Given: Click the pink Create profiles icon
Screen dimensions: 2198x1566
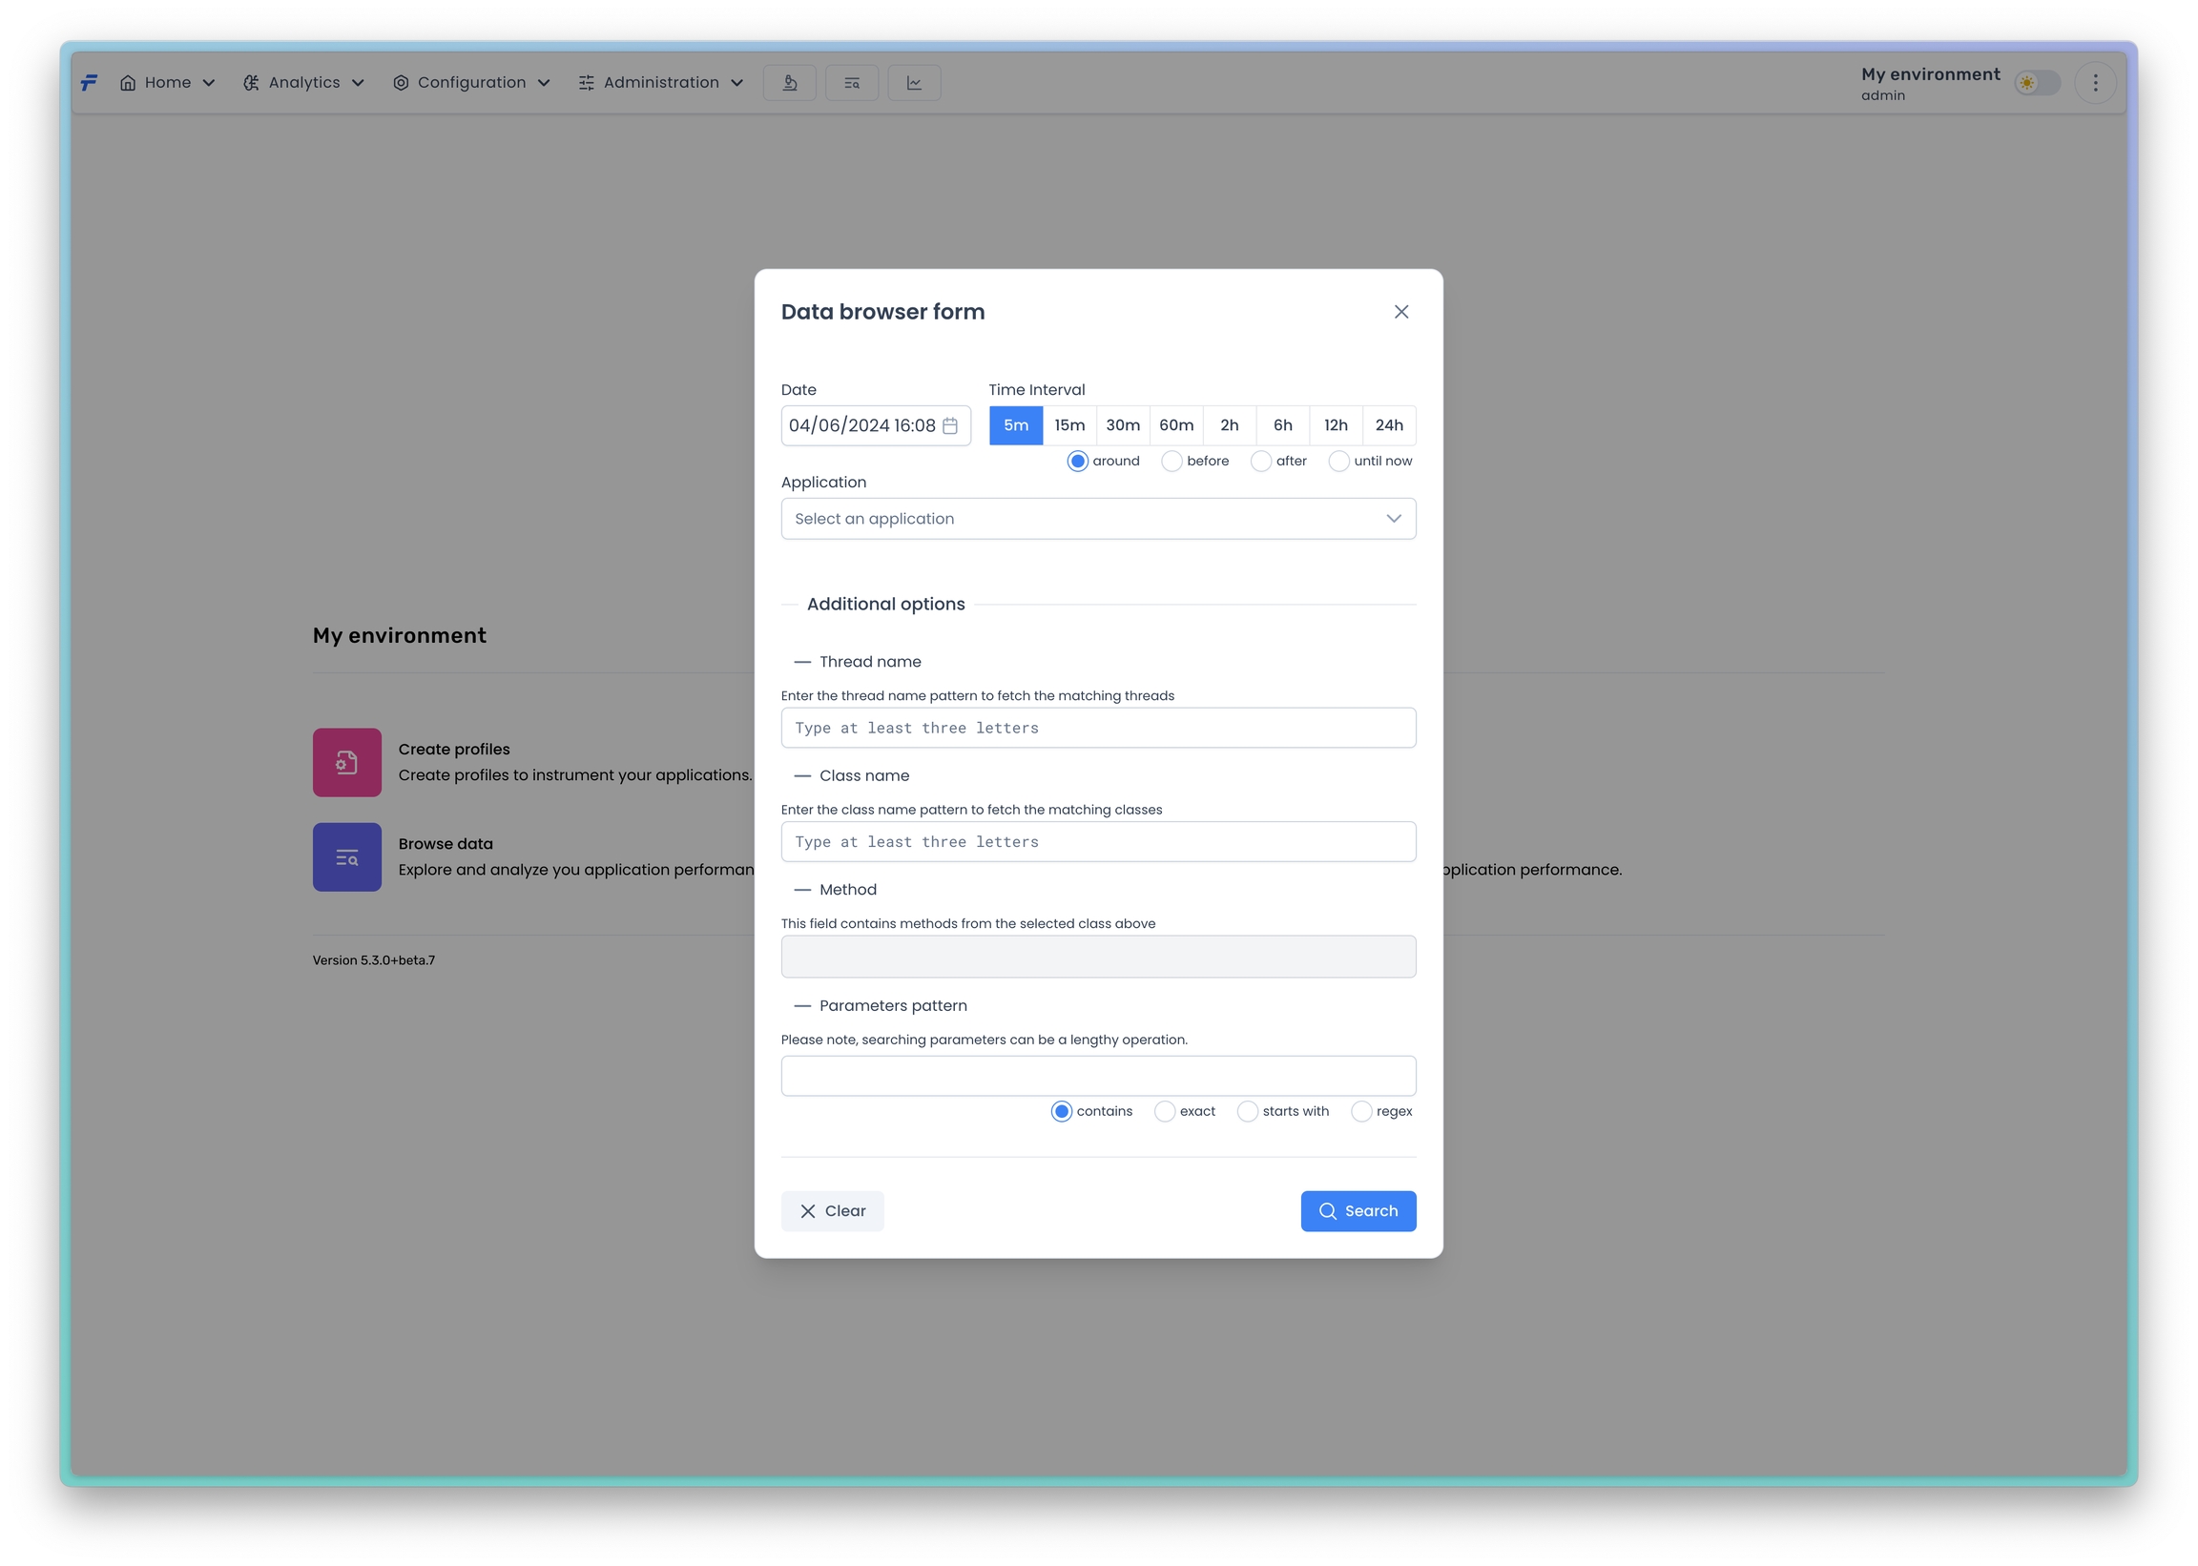Looking at the screenshot, I should point(346,762).
